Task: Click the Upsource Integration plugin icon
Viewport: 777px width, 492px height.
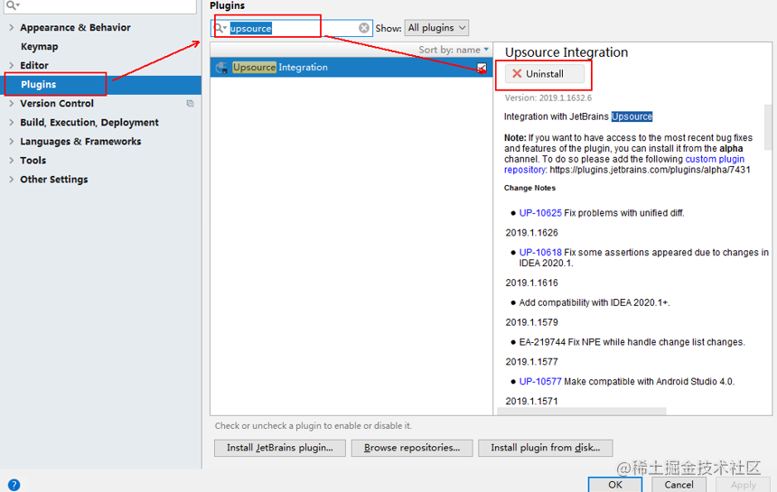Action: click(222, 68)
